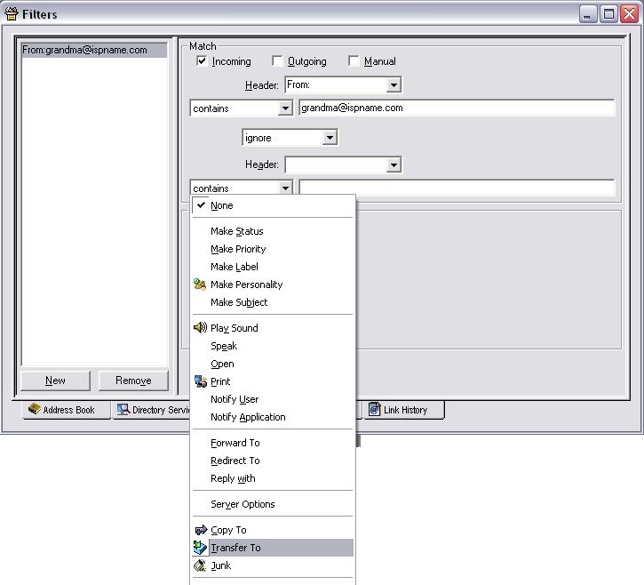
Task: Click the Junk icon in menu
Action: 200,565
